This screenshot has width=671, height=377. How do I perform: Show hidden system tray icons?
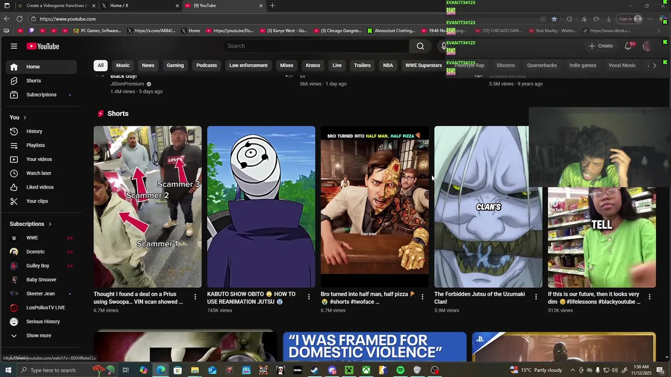click(572, 370)
